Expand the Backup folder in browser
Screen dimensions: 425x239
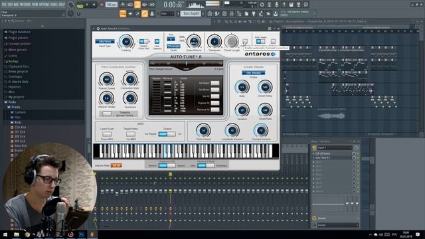[13, 62]
